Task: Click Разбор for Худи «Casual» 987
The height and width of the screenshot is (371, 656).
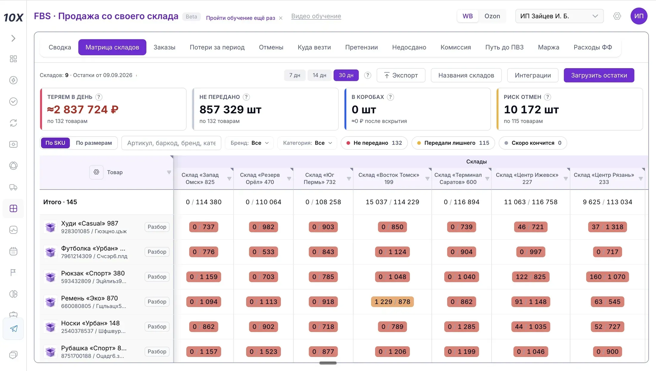Action: [157, 227]
